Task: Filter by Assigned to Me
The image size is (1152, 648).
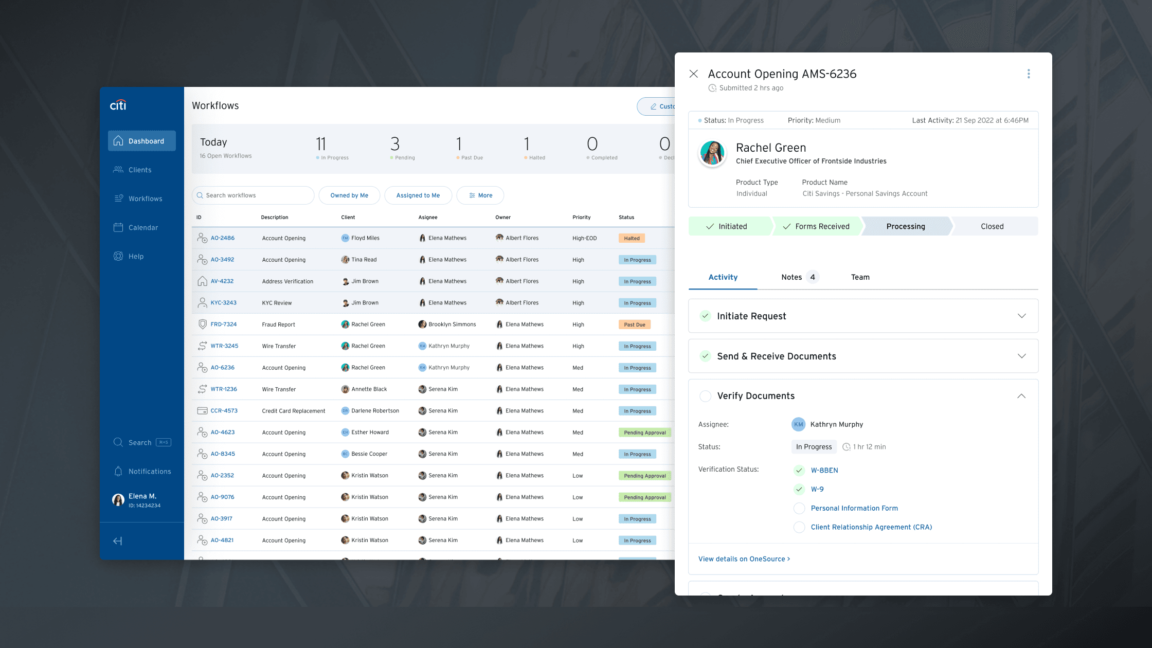Action: (418, 195)
